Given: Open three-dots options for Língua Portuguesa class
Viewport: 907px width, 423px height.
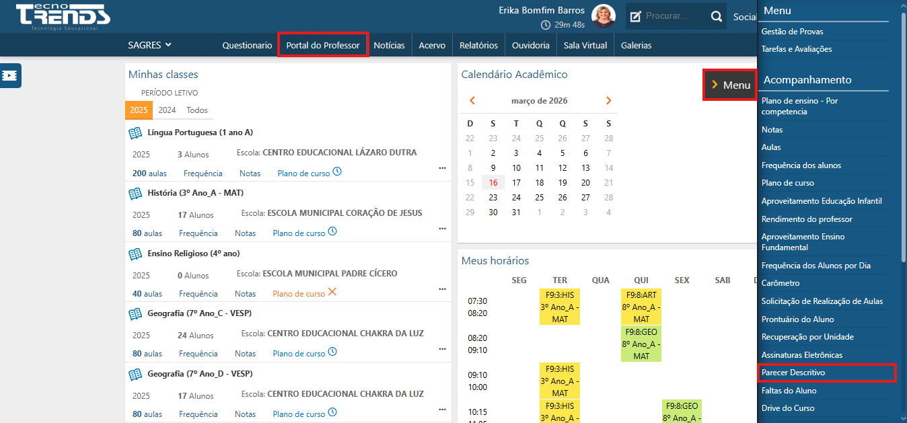Looking at the screenshot, I should (x=442, y=168).
